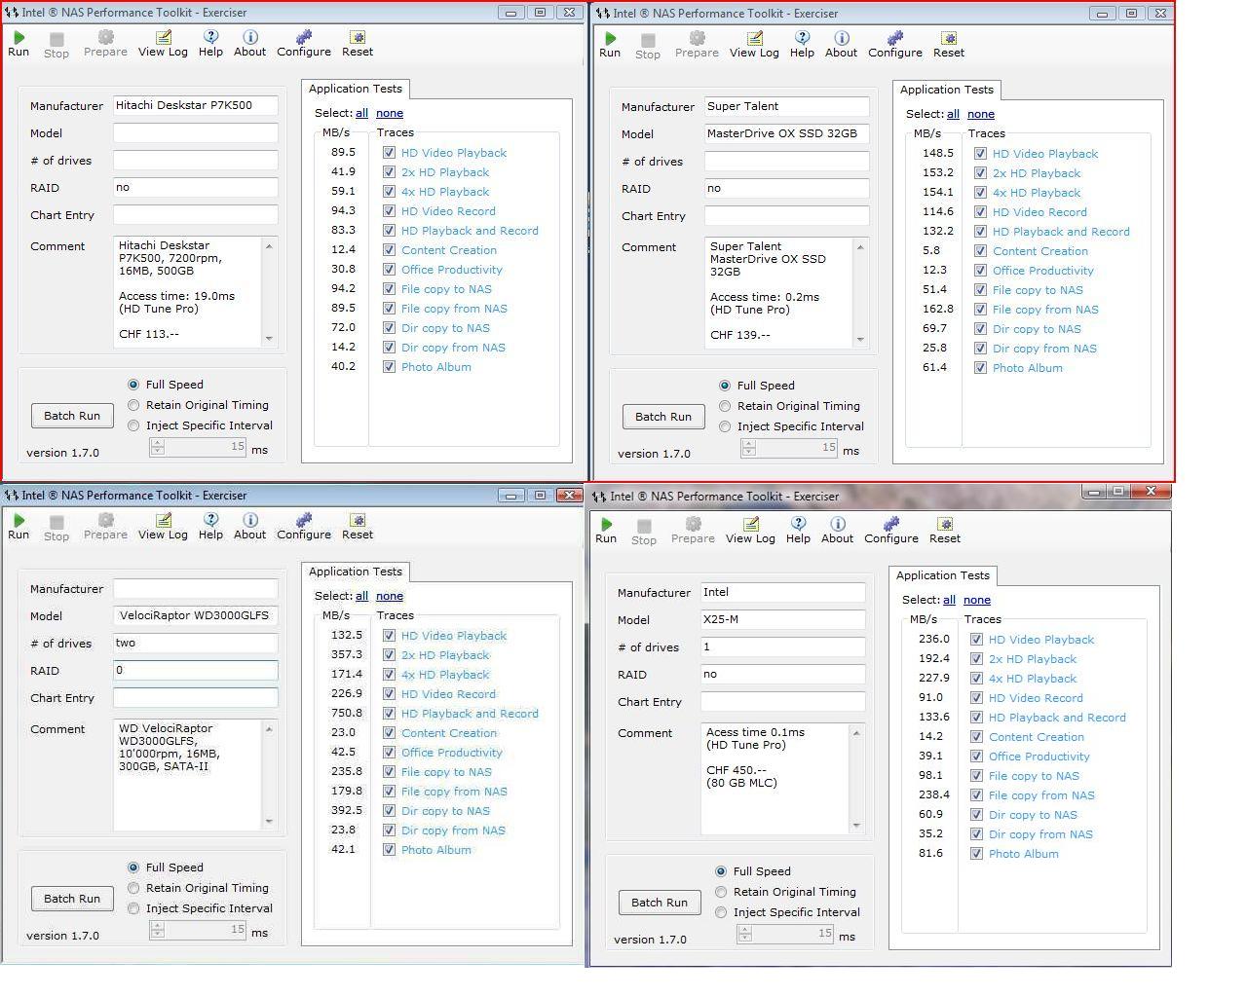
Task: Click Select 'all' link in Hitachi window
Action: [x=361, y=113]
